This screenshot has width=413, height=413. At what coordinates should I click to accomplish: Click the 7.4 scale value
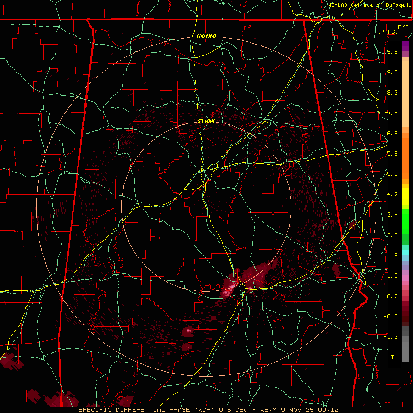pyautogui.click(x=392, y=113)
